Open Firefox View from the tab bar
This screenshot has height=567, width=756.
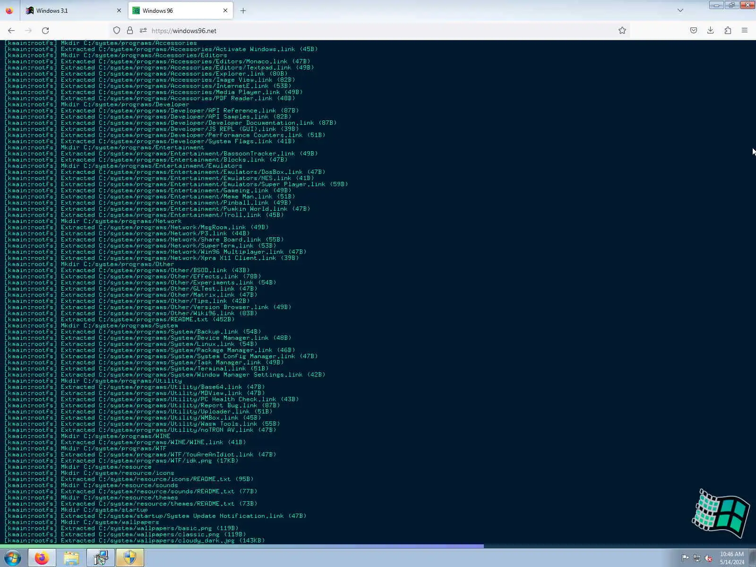coord(9,10)
